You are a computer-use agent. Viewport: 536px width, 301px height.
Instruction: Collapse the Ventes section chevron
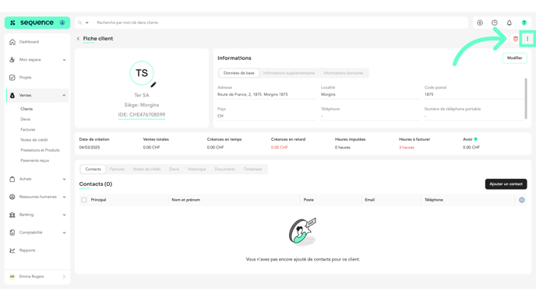[x=64, y=96]
